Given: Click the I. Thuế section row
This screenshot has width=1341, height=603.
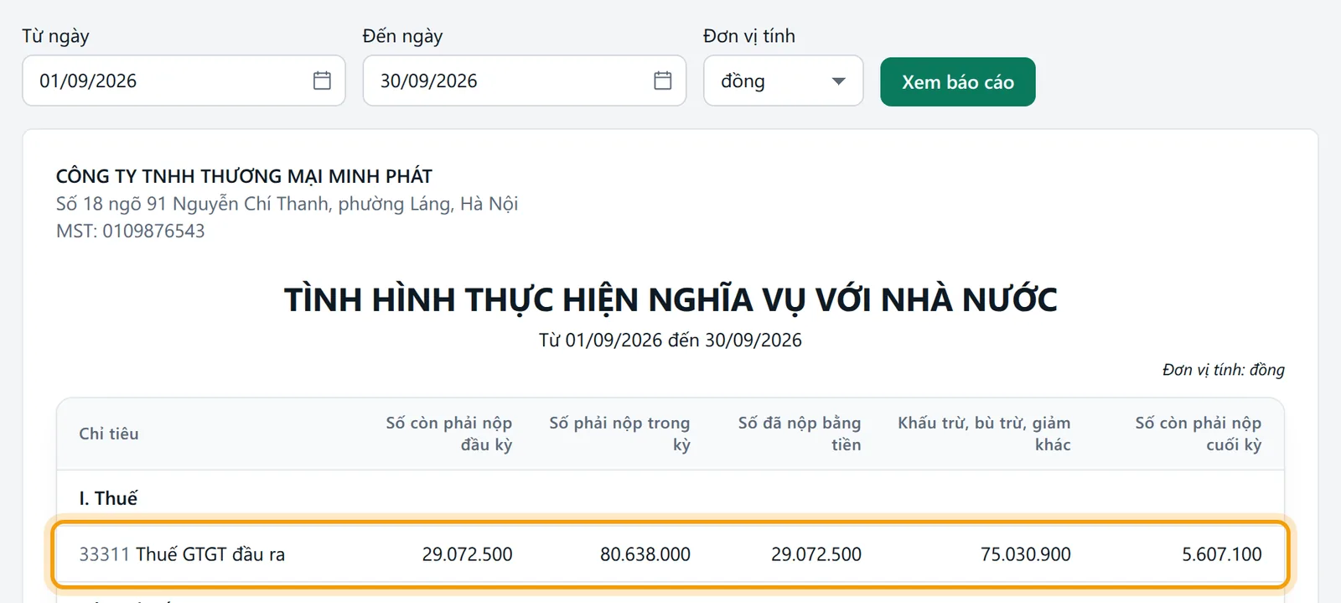Looking at the screenshot, I should (x=670, y=498).
